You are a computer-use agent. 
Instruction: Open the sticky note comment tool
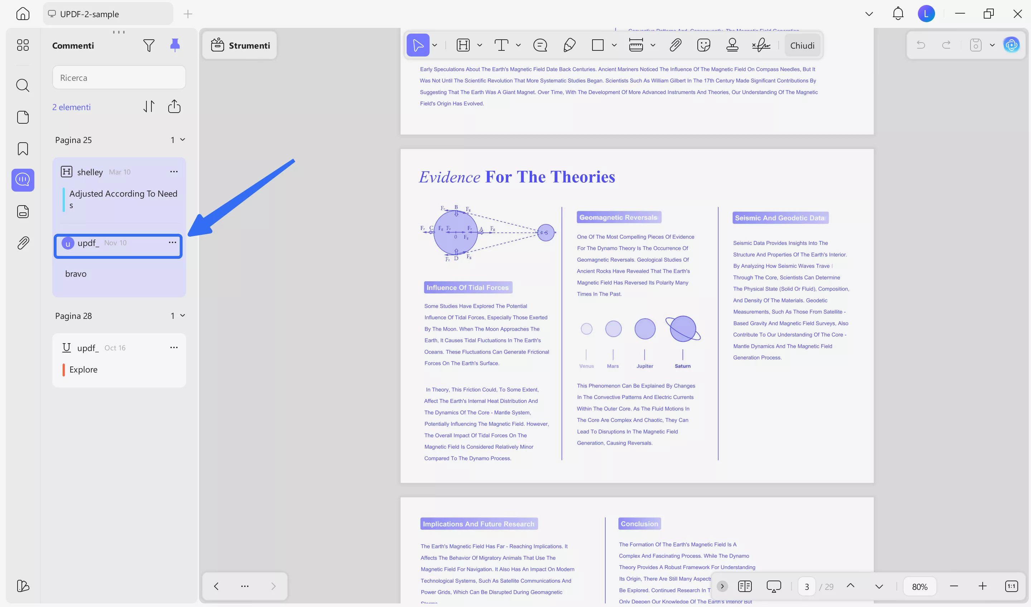540,45
